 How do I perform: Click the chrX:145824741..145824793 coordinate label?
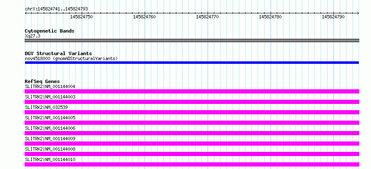(x=56, y=9)
